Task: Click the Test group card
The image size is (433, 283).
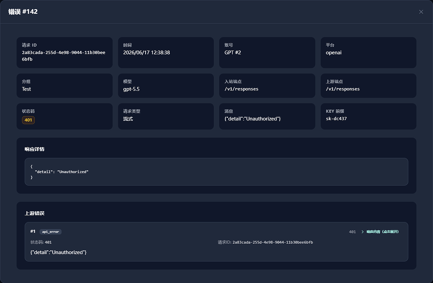Action: tap(64, 86)
